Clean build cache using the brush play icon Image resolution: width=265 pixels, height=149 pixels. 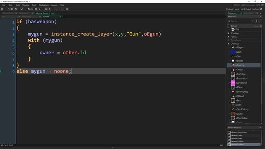coord(40,9)
